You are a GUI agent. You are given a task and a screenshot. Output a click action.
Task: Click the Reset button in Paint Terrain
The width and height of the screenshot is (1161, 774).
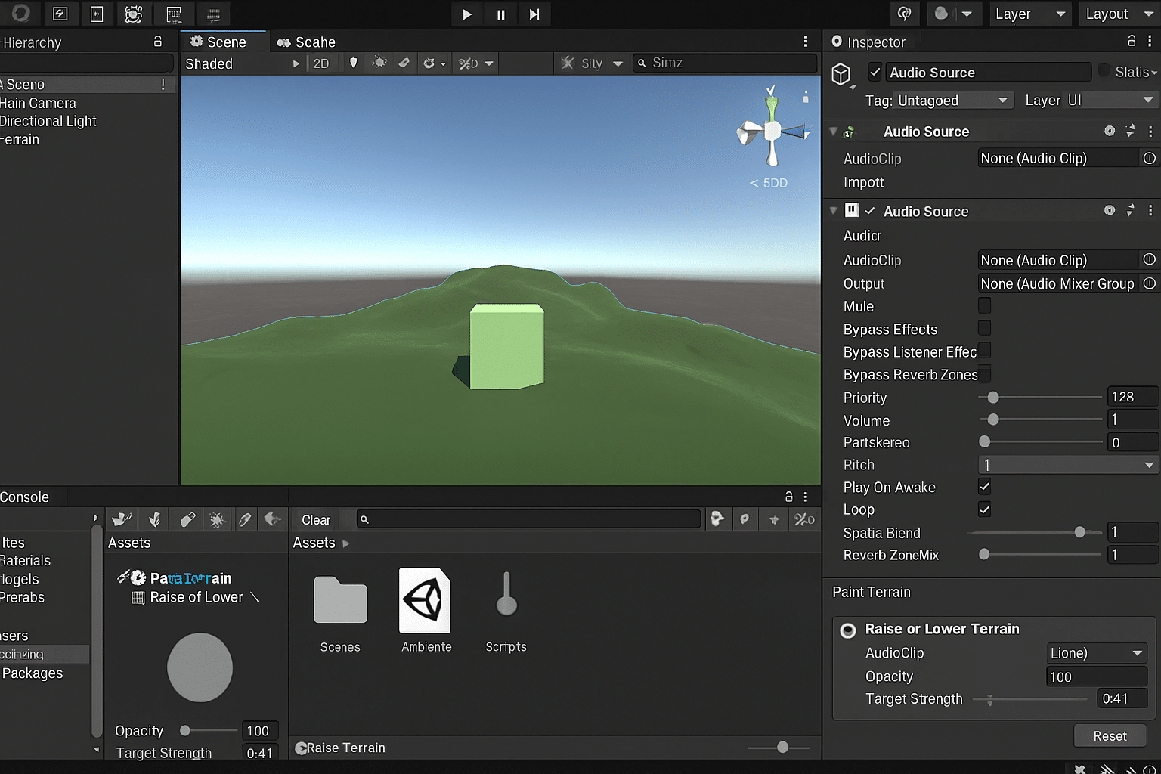click(1110, 735)
